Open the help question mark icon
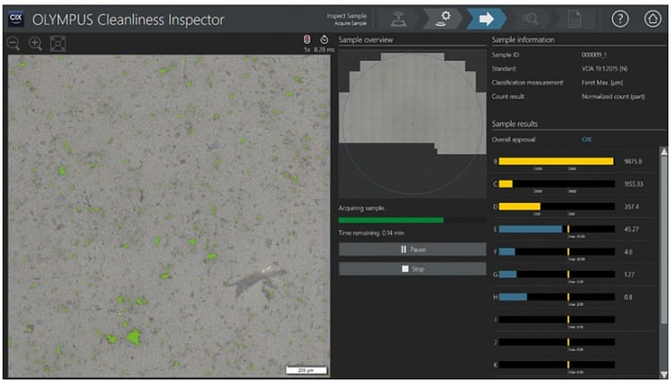671x381 pixels. click(620, 18)
